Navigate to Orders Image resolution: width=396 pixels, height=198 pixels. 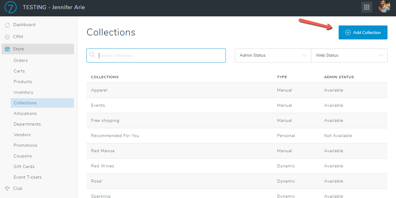click(x=21, y=60)
